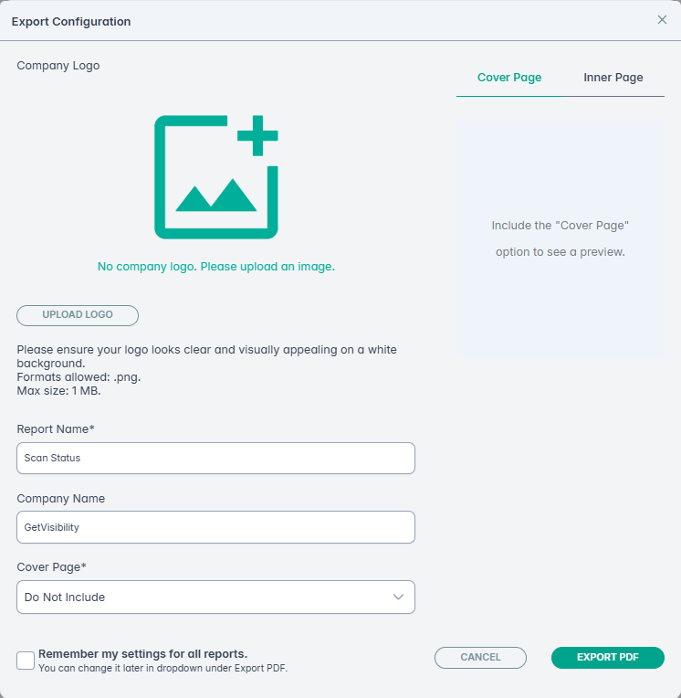Click the cover page preview panel
The width and height of the screenshot is (681, 698).
[560, 238]
